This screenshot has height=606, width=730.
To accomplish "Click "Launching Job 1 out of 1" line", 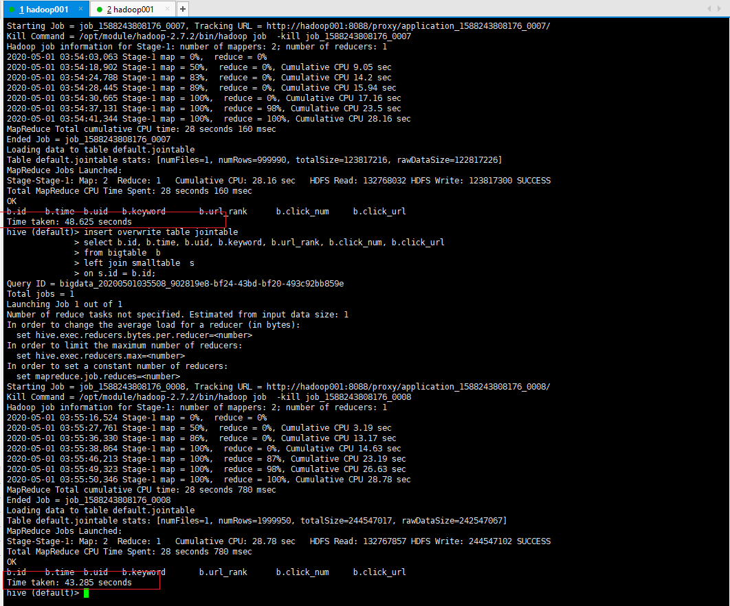I will click(65, 304).
